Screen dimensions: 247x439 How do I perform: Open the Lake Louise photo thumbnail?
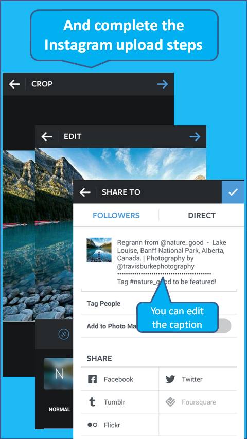pyautogui.click(x=99, y=250)
